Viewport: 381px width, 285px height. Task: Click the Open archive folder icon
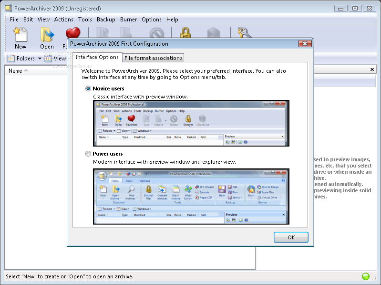(x=47, y=35)
